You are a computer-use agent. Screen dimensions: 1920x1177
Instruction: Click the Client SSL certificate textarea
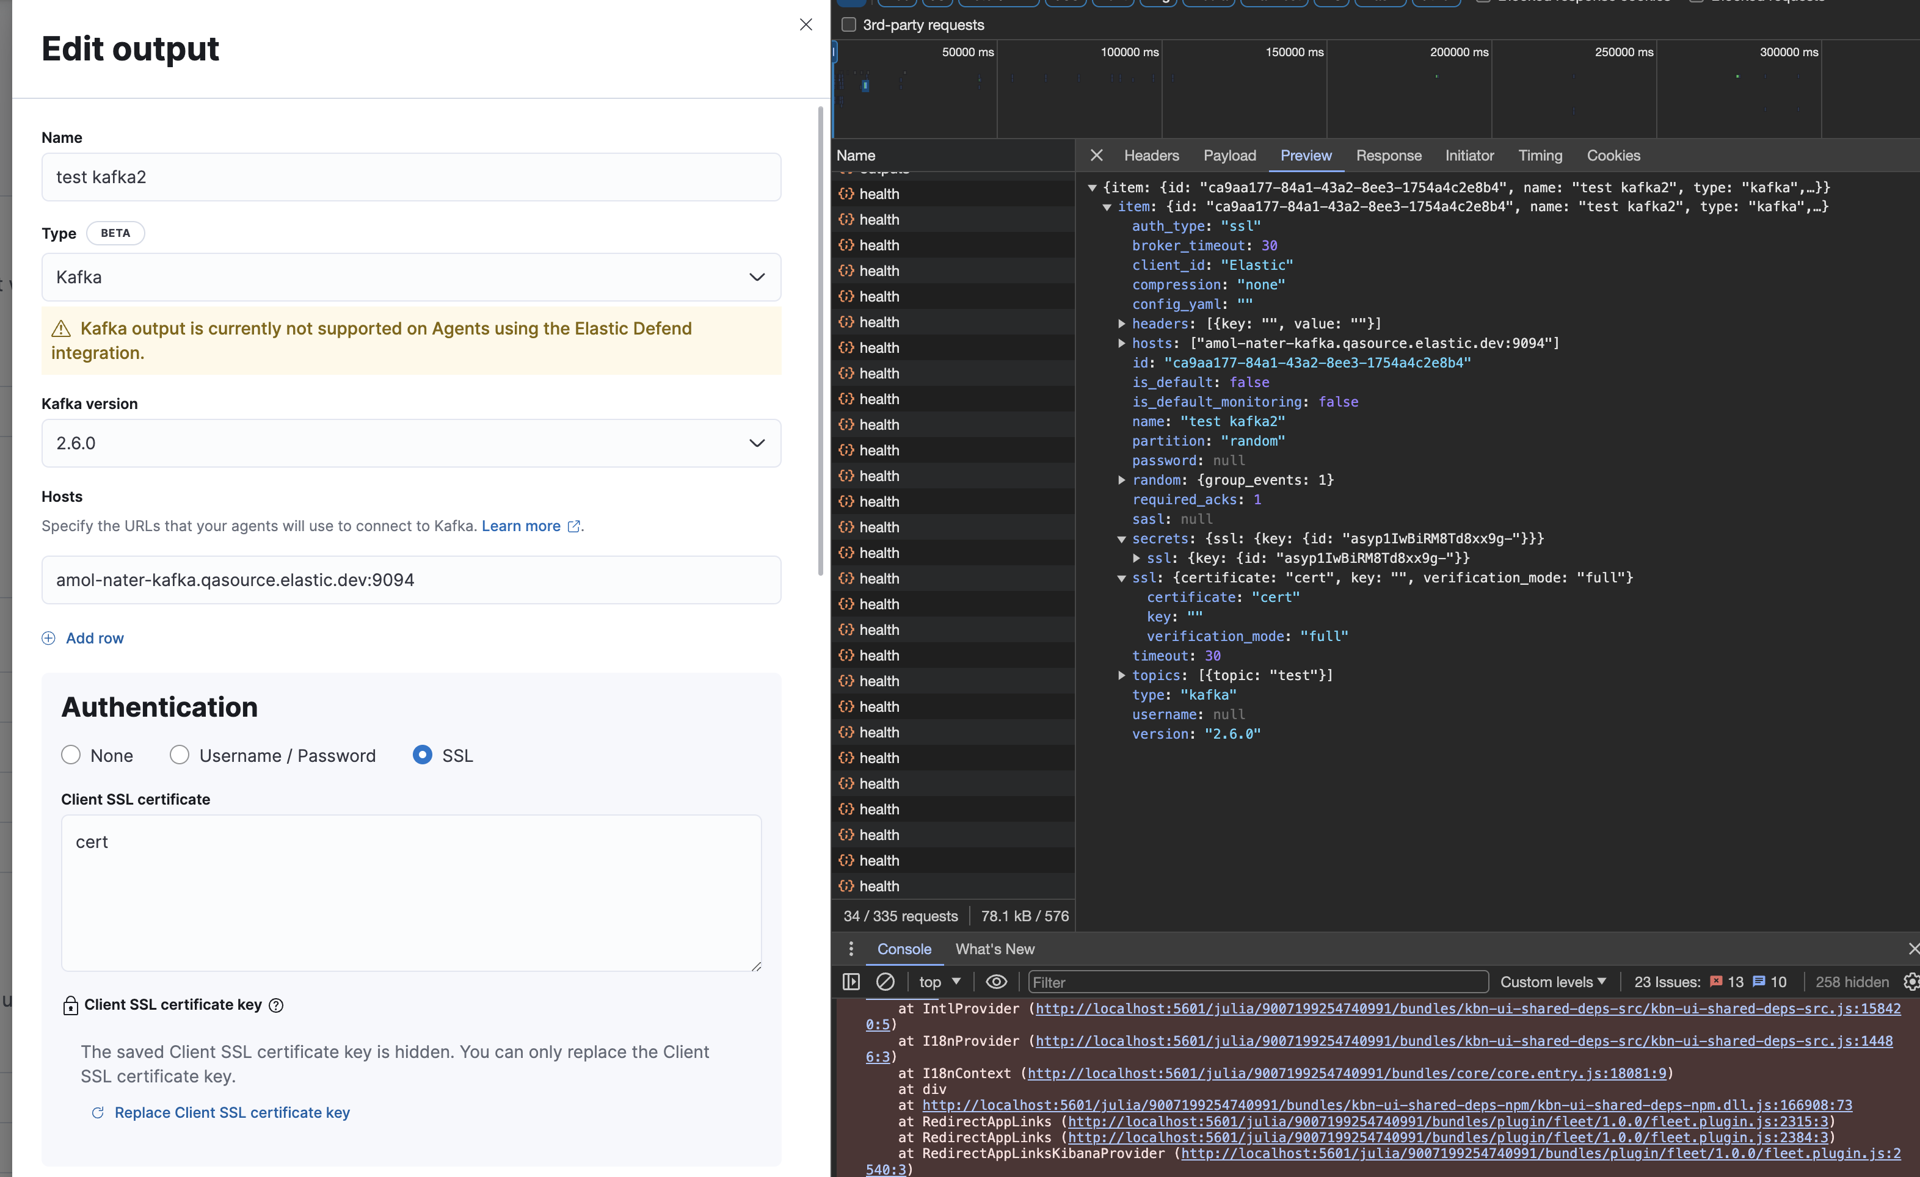tap(412, 893)
